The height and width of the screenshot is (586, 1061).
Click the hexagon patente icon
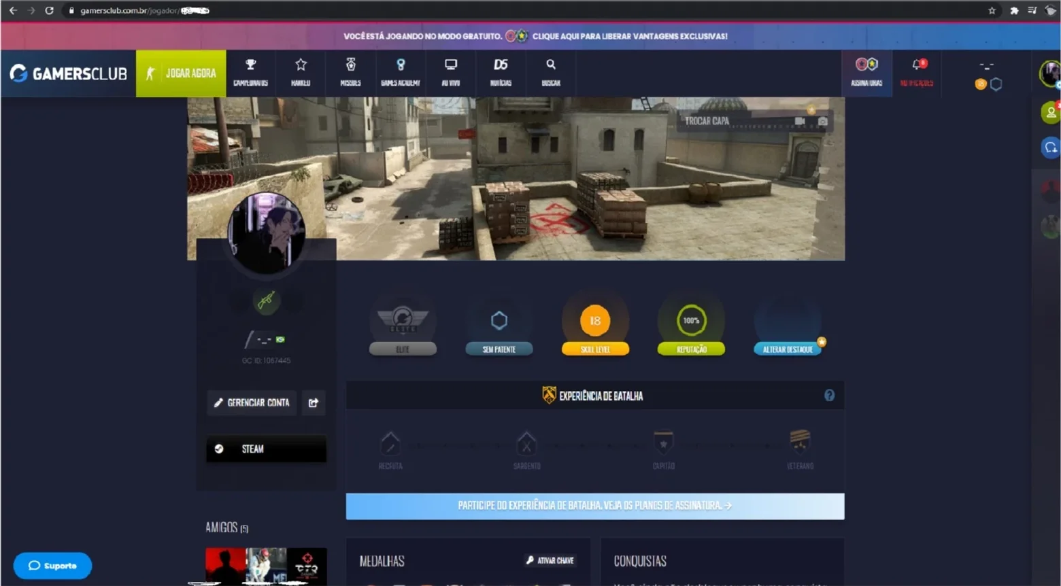[499, 320]
